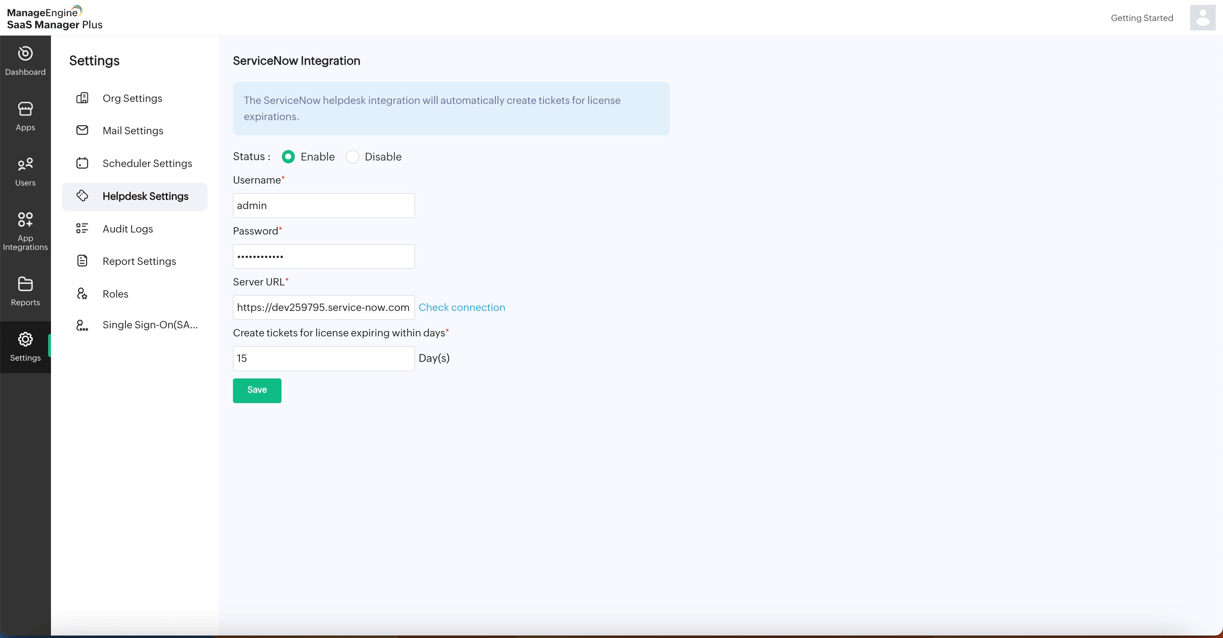Viewport: 1223px width, 638px height.
Task: Open the Apps store icon
Action: pyautogui.click(x=25, y=109)
